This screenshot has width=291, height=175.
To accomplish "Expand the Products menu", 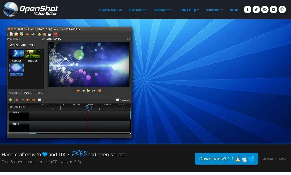I will pyautogui.click(x=163, y=10).
